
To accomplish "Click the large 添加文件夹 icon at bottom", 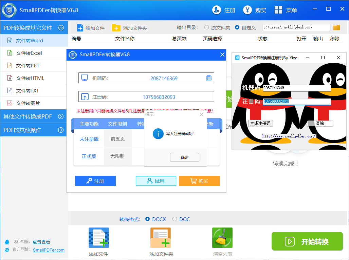I will pyautogui.click(x=161, y=238).
